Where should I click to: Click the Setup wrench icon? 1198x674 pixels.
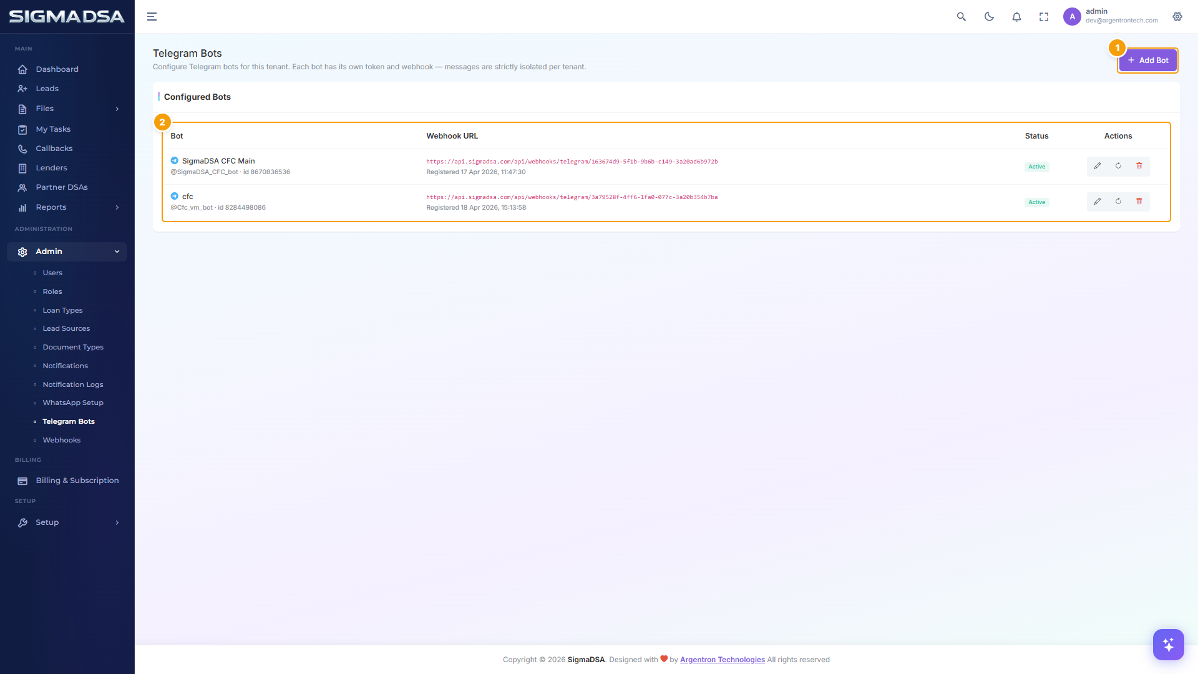pos(22,523)
